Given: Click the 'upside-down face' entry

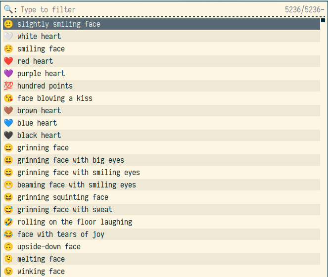Looking at the screenshot, I should [49, 247].
